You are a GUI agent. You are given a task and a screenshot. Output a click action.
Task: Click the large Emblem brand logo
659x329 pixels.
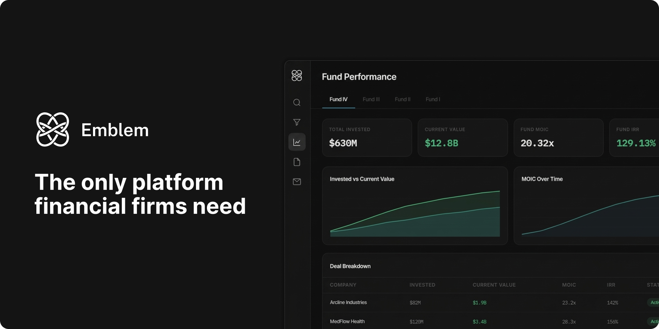click(x=53, y=130)
